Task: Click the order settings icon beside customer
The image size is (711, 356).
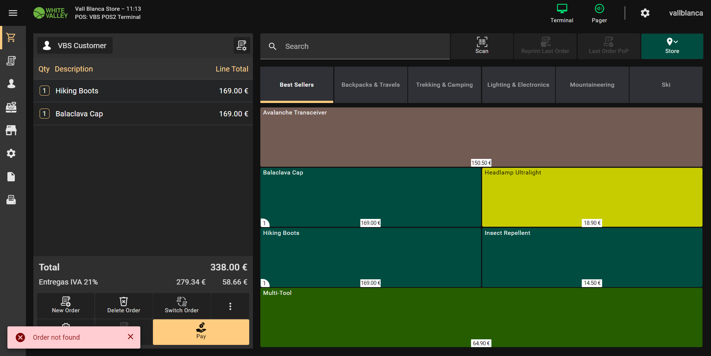Action: 241,46
